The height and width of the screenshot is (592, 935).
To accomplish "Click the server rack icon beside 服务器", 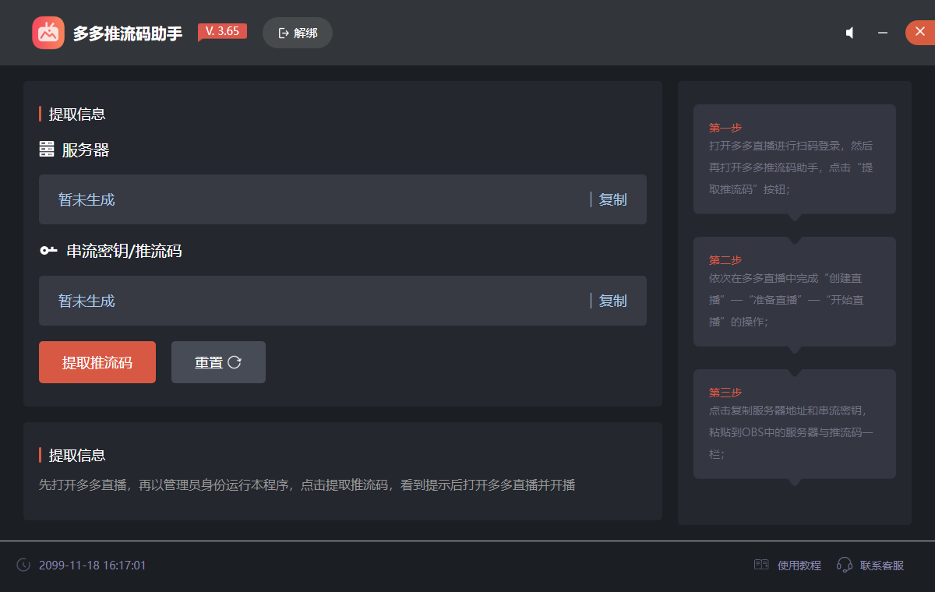I will (47, 149).
